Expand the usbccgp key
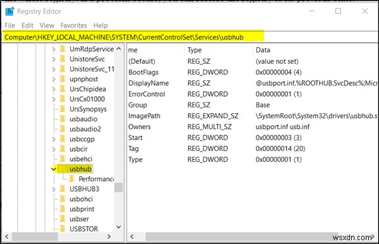 pyautogui.click(x=54, y=139)
